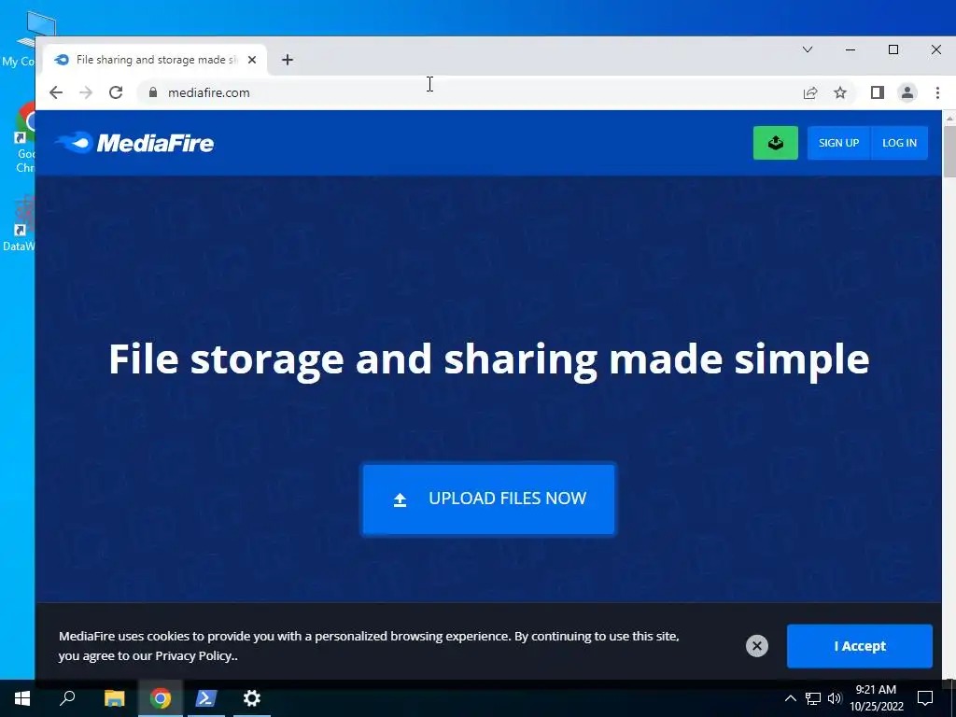Open Chrome profile avatar menu
Screen dimensions: 956x717
coord(907,92)
